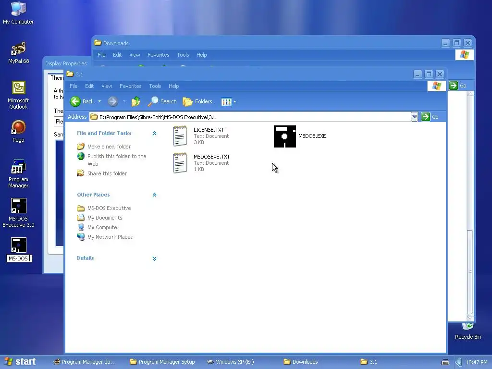Click the Forward arrow in 3.1 window
Image resolution: width=492 pixels, height=369 pixels.
coord(113,101)
